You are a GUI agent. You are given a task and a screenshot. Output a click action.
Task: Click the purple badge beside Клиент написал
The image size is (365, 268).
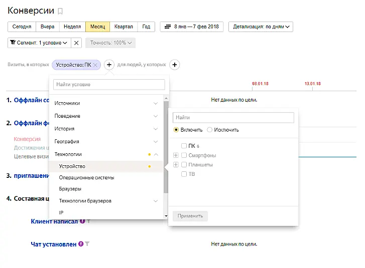click(81, 221)
